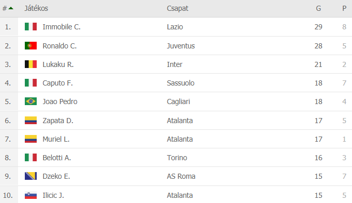Open player Immobile C. profile

pyautogui.click(x=62, y=27)
